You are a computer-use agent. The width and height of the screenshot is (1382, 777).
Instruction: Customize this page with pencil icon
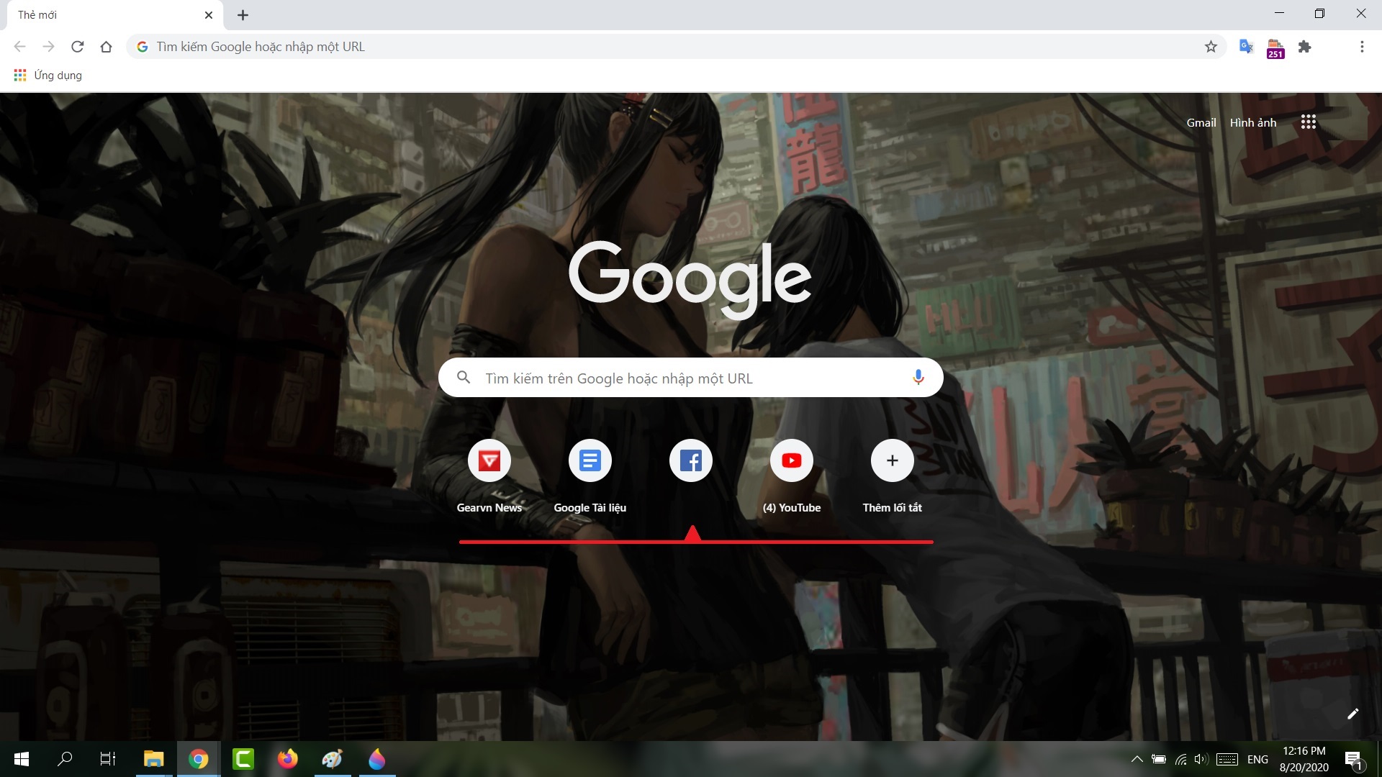coord(1352,714)
